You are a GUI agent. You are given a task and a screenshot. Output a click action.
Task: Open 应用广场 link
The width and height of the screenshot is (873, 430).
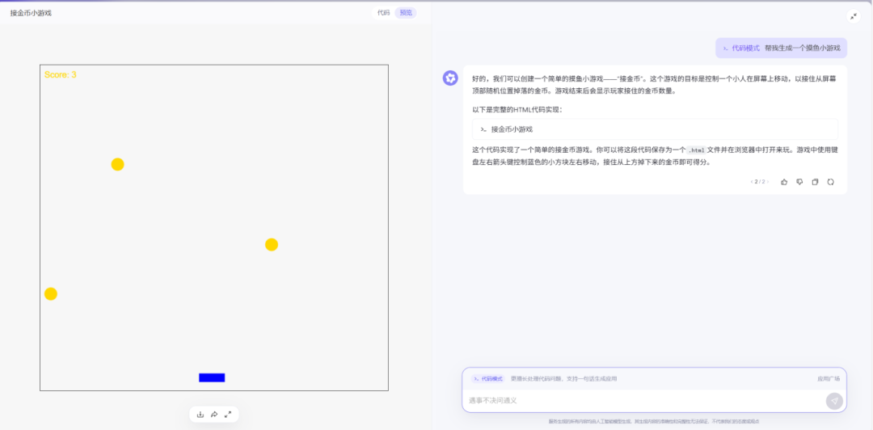point(829,379)
